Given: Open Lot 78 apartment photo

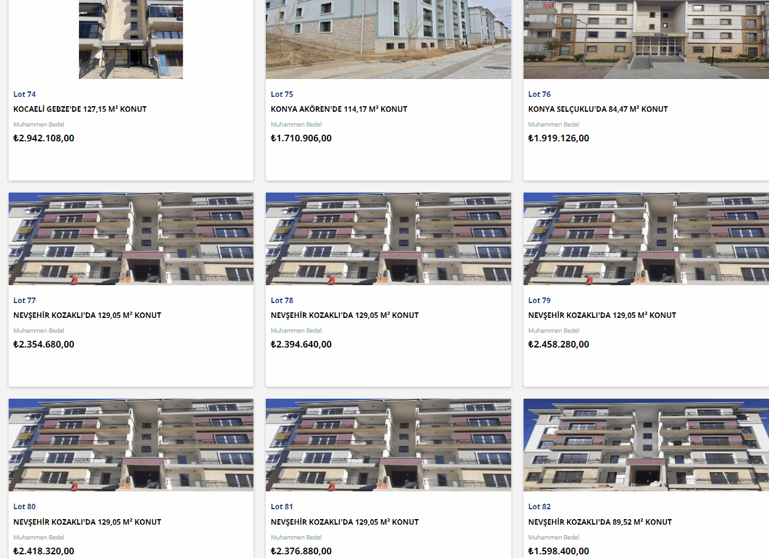Looking at the screenshot, I should point(389,239).
